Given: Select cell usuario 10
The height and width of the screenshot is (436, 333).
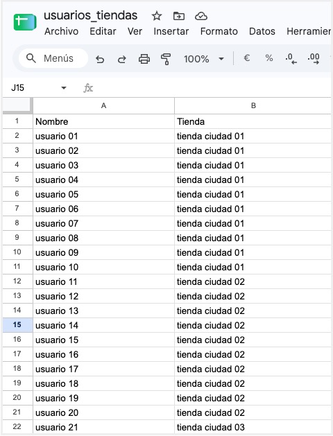Looking at the screenshot, I should point(104,267).
